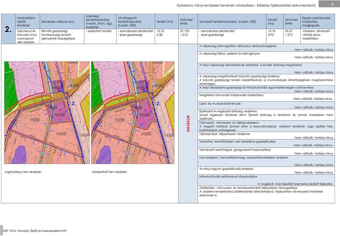Select header "Egyéb szabályozási módosítás, megjegyzés"

[316, 22]
